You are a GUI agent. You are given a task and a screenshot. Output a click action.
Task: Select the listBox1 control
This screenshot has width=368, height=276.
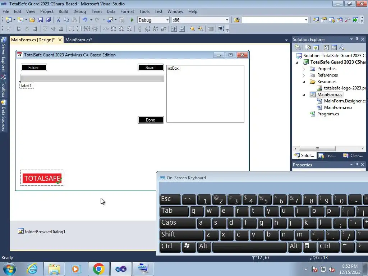[205, 94]
